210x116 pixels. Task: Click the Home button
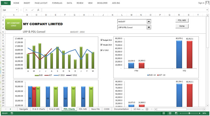(x=182, y=26)
